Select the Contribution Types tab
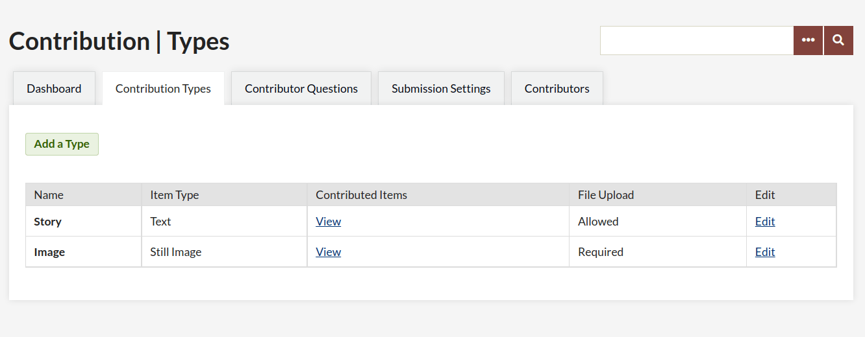865x337 pixels. coord(163,89)
